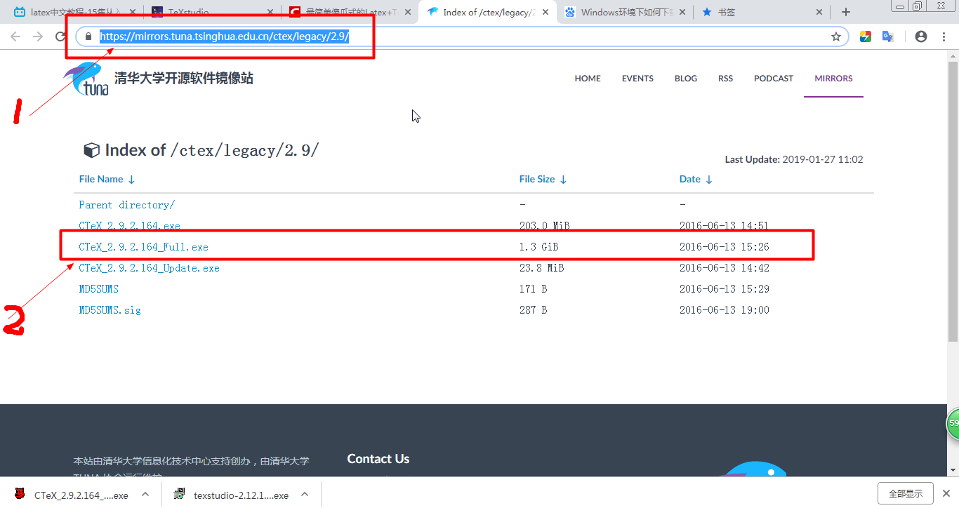Switch to the 'Windows环境下如何下载' tab

pyautogui.click(x=624, y=12)
